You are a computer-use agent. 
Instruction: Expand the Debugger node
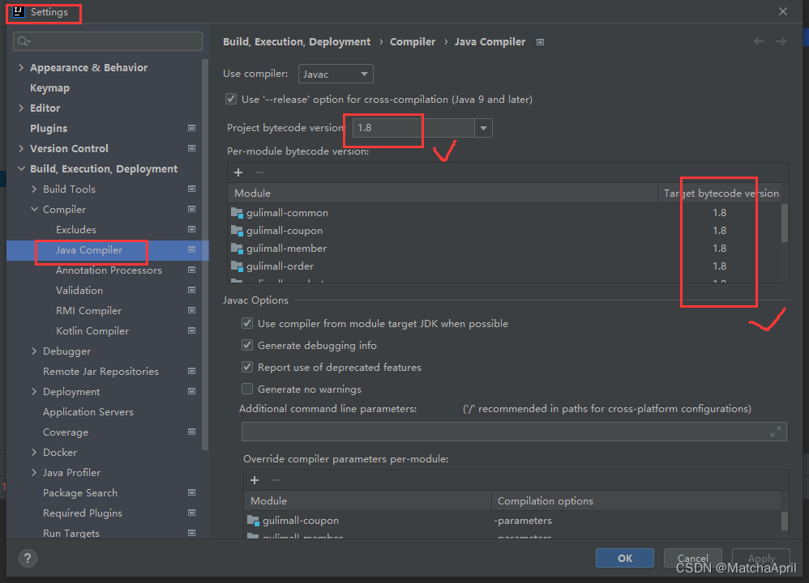point(34,351)
